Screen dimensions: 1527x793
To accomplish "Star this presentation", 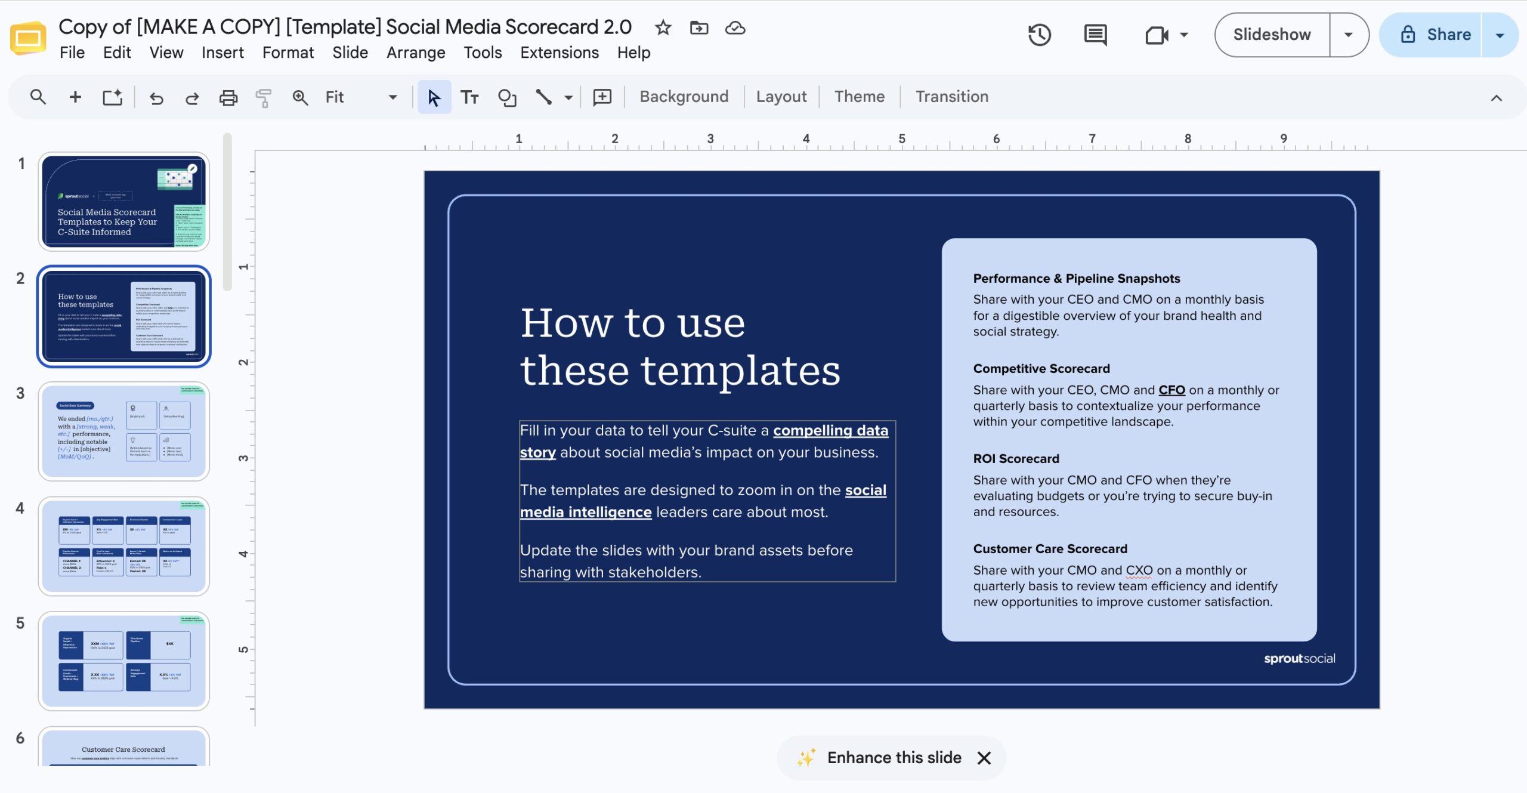I will coord(663,27).
